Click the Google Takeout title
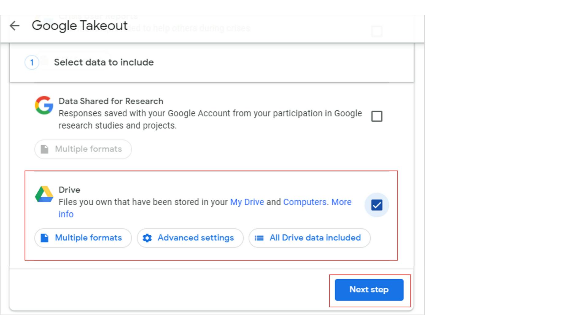 coord(80,26)
